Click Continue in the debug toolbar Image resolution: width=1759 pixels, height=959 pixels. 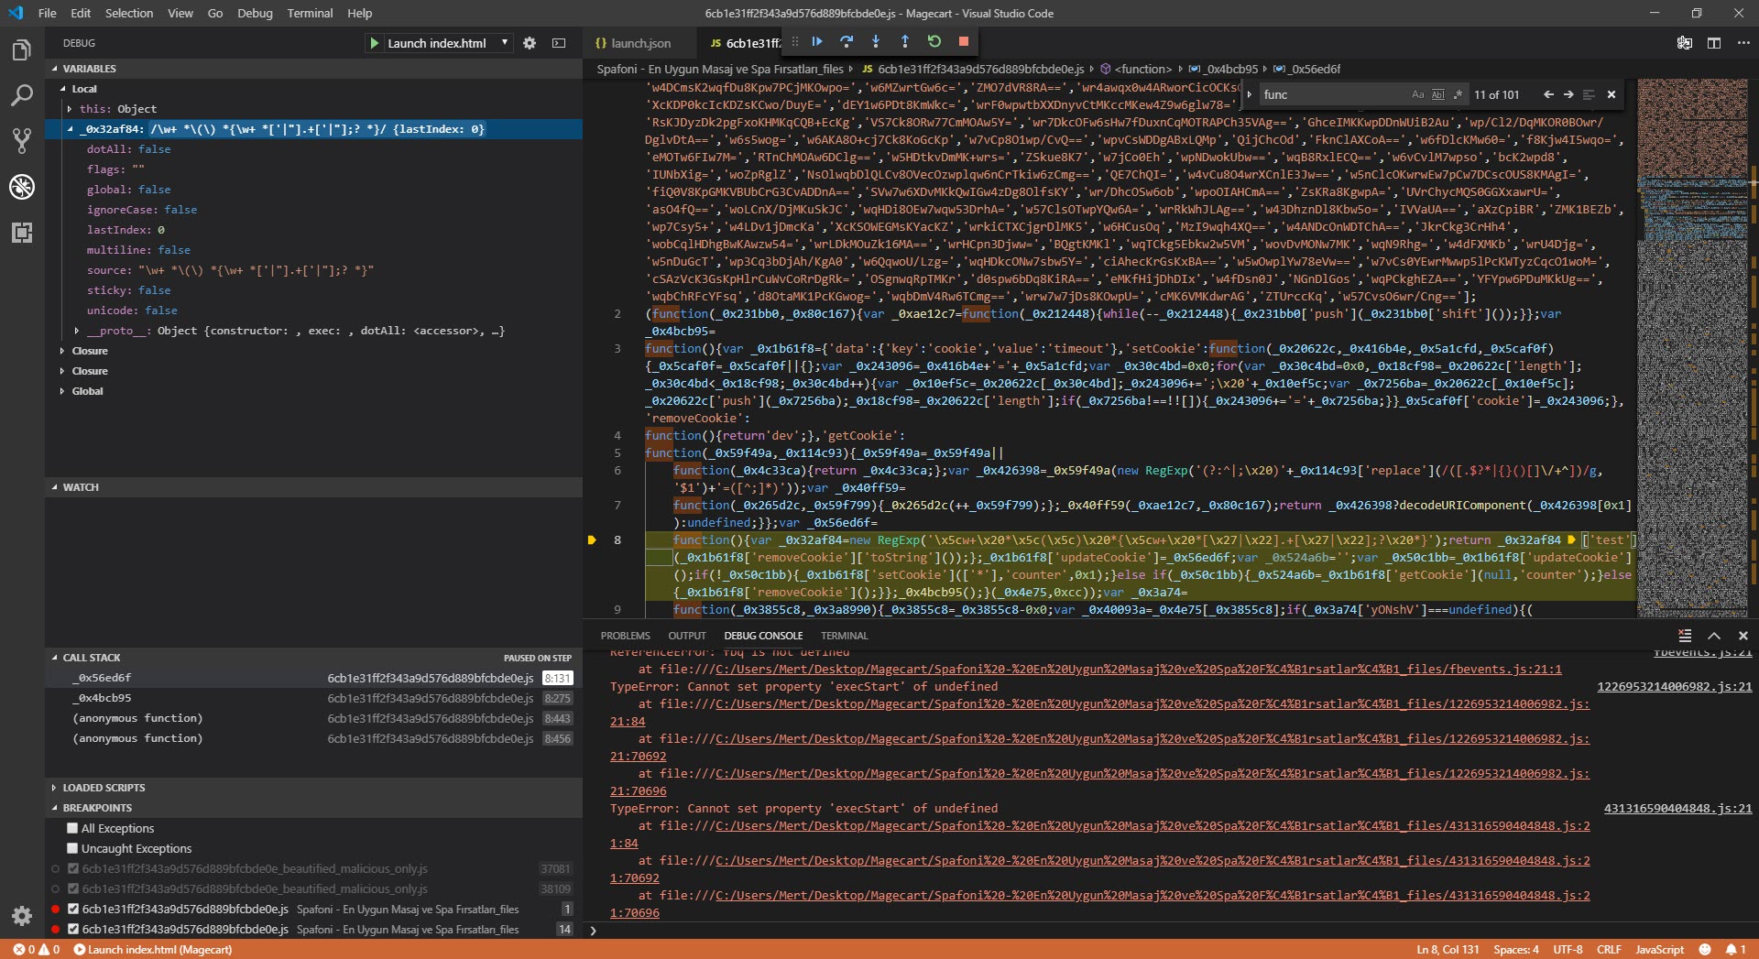(x=817, y=41)
